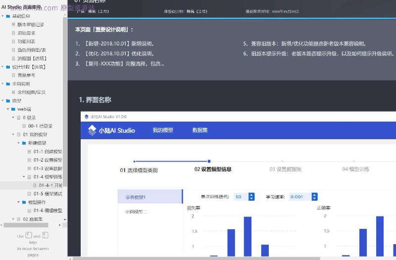
Task: Open the 01-2 设置模型 page
Action: point(48,160)
